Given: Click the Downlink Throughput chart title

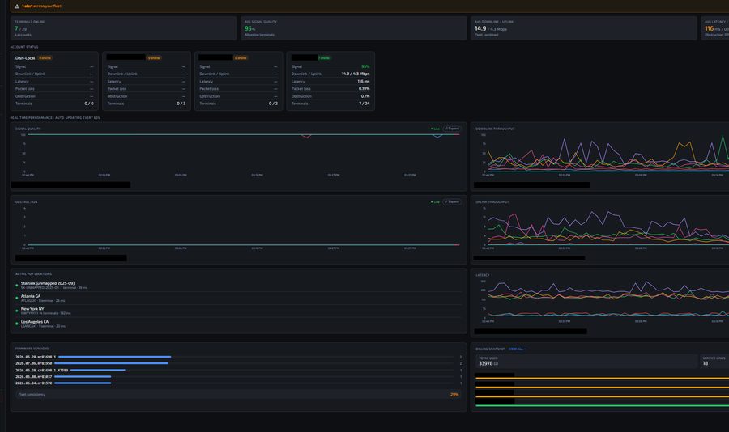Looking at the screenshot, I should [x=495, y=129].
